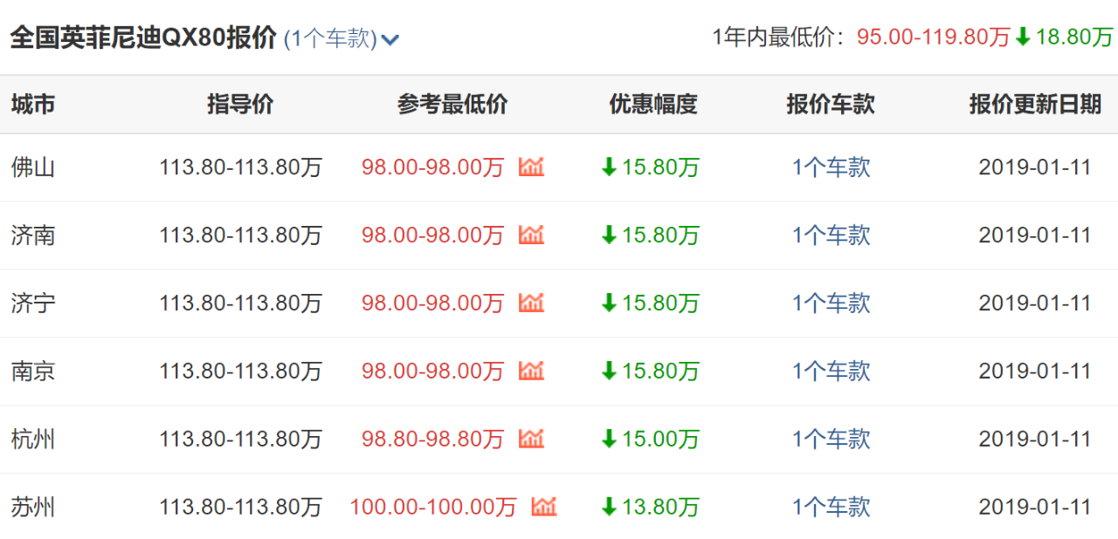This screenshot has height=539, width=1118.
Task: Expand the 1个车款 dropdown chevron in title
Action: tap(390, 40)
